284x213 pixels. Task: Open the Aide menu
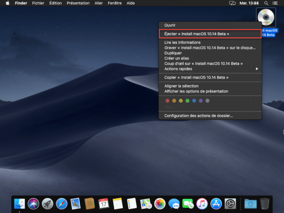tap(131, 3)
